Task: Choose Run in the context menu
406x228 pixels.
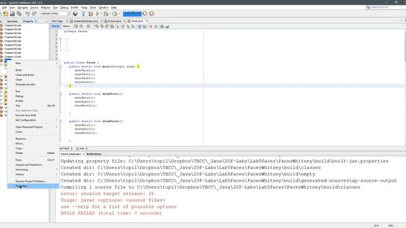Action: point(33,91)
